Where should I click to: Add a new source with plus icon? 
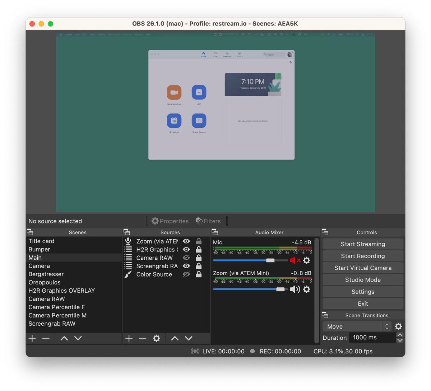(x=129, y=338)
